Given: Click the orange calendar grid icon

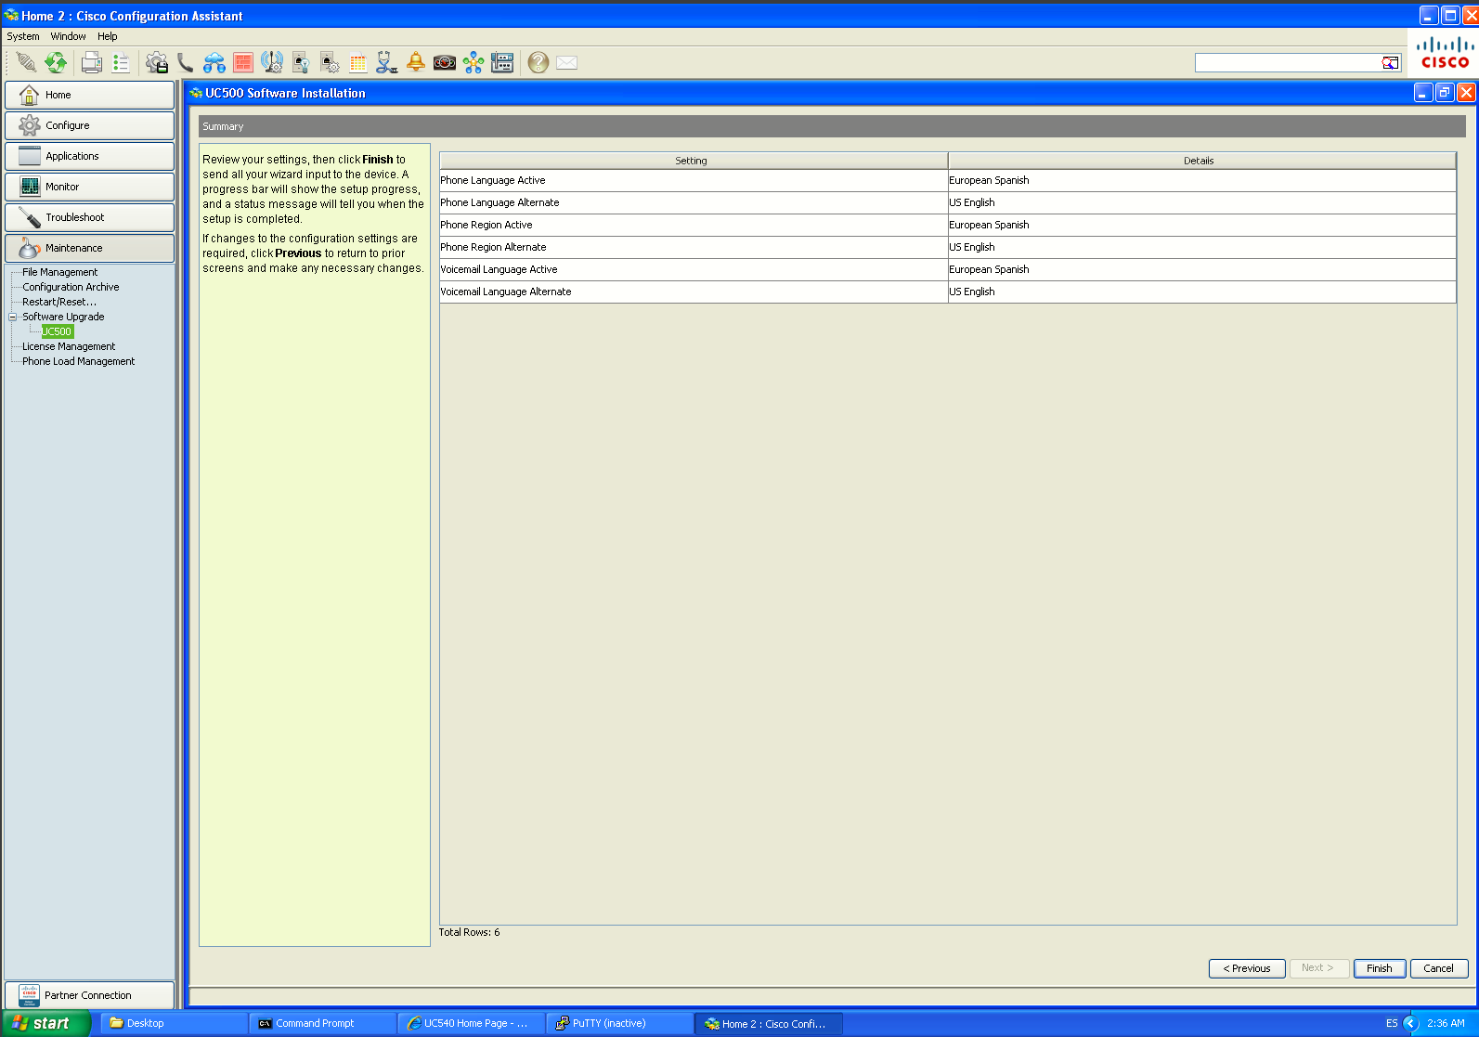Looking at the screenshot, I should click(358, 62).
